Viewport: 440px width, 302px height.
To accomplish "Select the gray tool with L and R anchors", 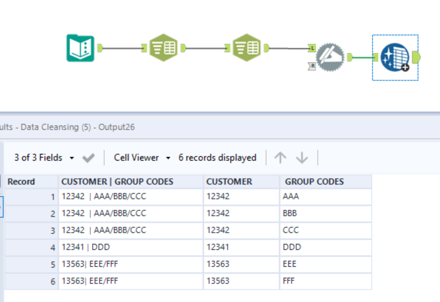I will [329, 57].
